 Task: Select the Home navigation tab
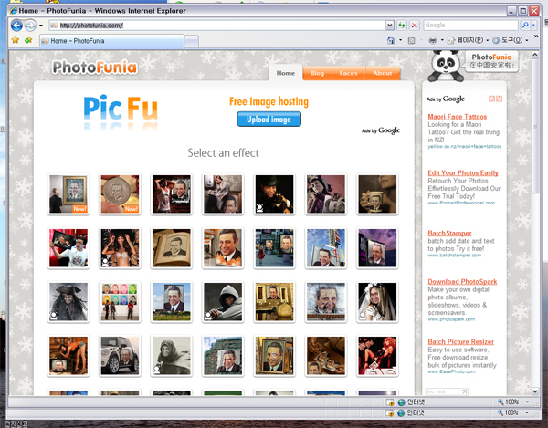coord(286,73)
